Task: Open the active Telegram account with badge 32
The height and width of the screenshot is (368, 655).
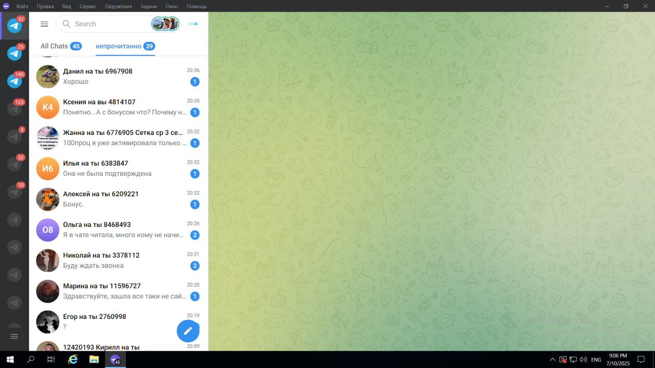Action: pos(14,25)
